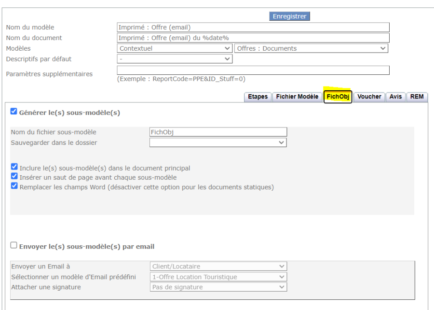Open the Descriptifs par défaut dropdown

pyautogui.click(x=175, y=59)
